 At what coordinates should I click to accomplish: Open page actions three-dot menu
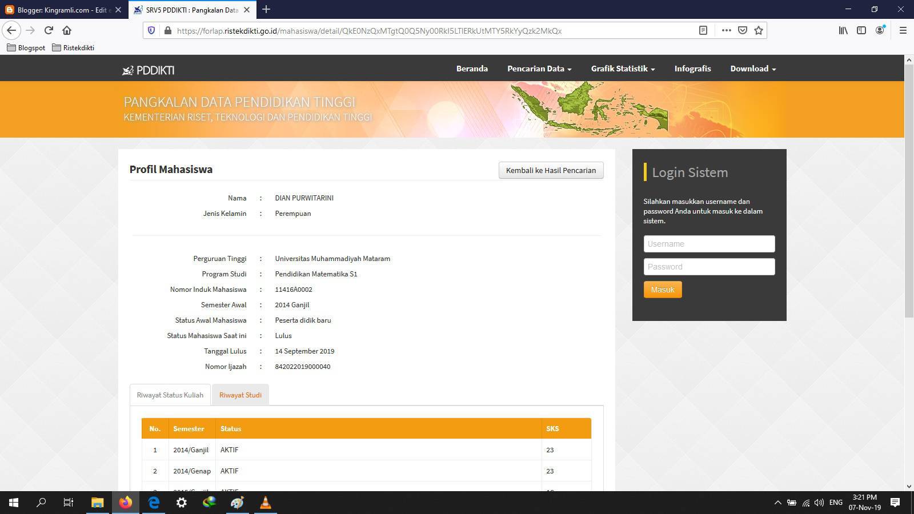pyautogui.click(x=726, y=30)
